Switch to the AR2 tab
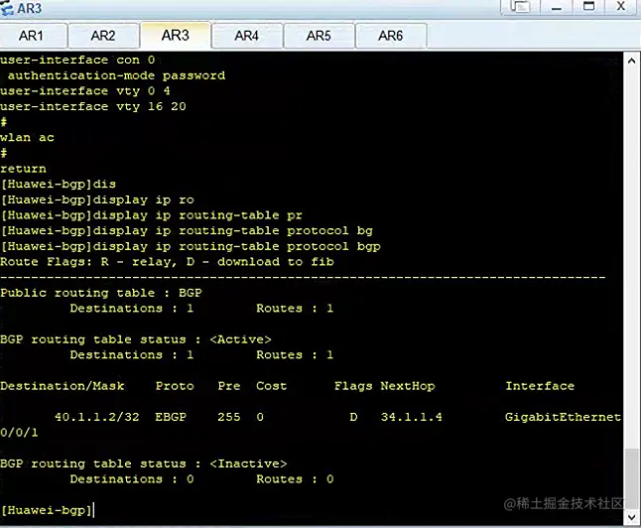641x528 pixels. click(x=103, y=36)
